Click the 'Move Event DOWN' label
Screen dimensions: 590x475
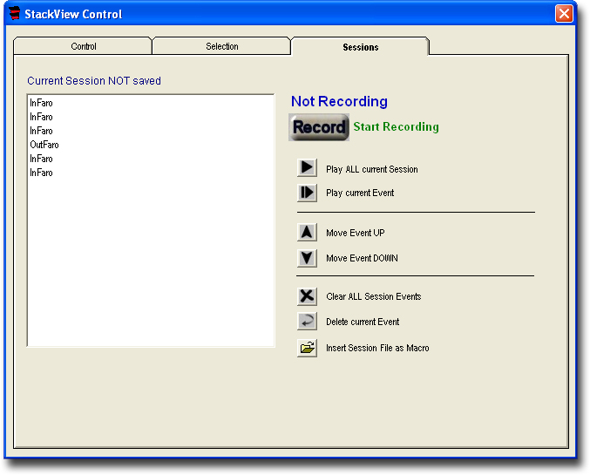(x=362, y=258)
